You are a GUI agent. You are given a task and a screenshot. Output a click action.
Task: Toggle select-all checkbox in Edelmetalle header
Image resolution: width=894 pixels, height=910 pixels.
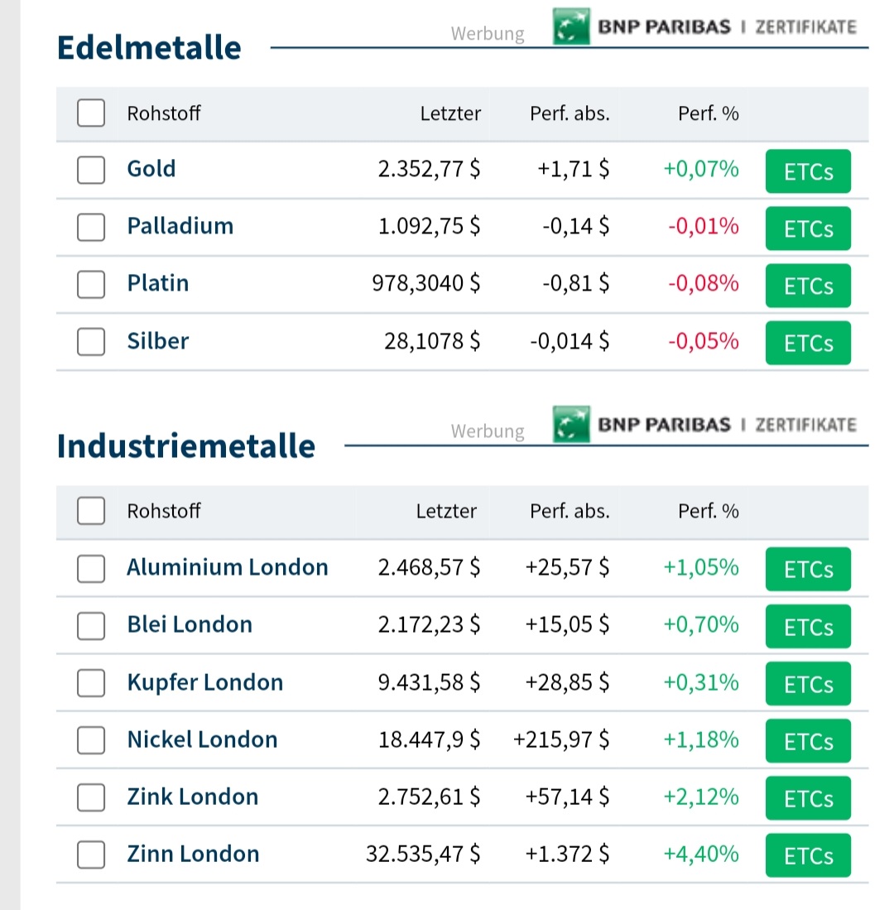coord(91,113)
